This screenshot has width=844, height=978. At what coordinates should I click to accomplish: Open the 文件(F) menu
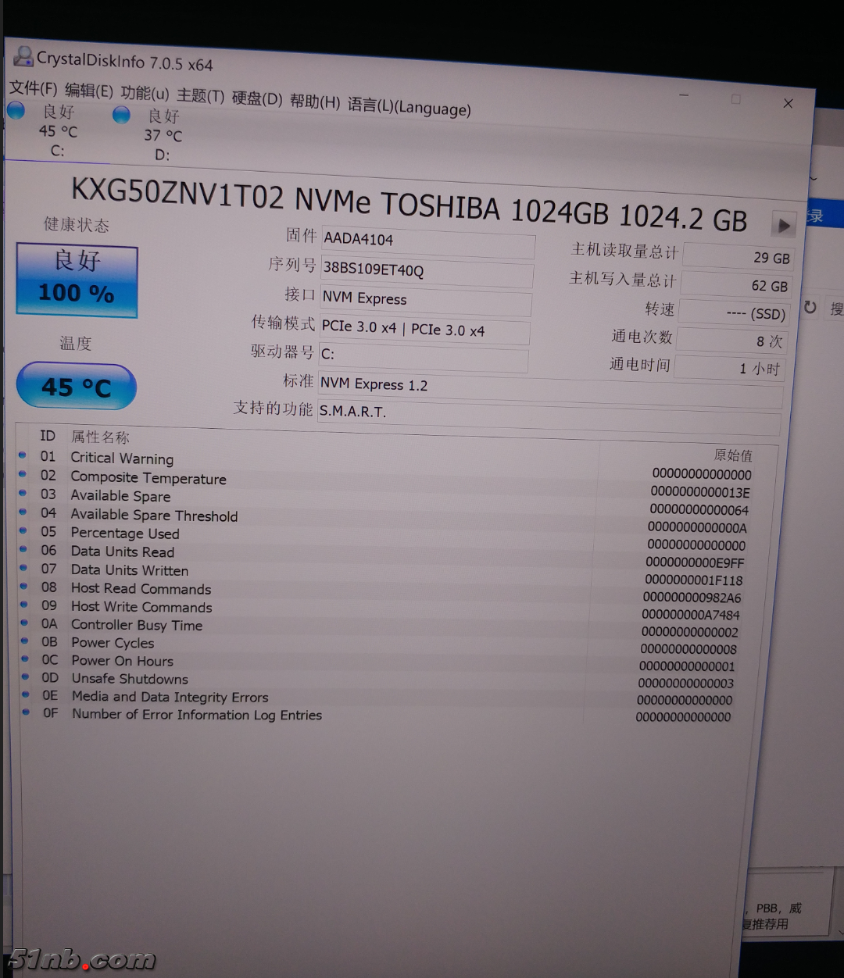(x=34, y=87)
